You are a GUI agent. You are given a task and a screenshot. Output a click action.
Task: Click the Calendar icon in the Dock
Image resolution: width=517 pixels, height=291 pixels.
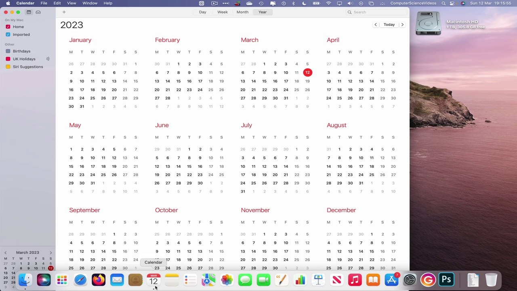click(153, 280)
